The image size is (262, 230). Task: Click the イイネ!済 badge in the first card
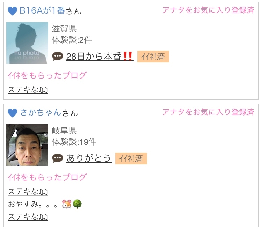click(153, 57)
